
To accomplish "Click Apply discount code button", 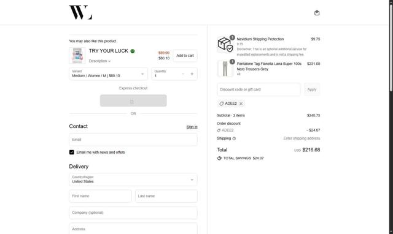I will (x=312, y=89).
